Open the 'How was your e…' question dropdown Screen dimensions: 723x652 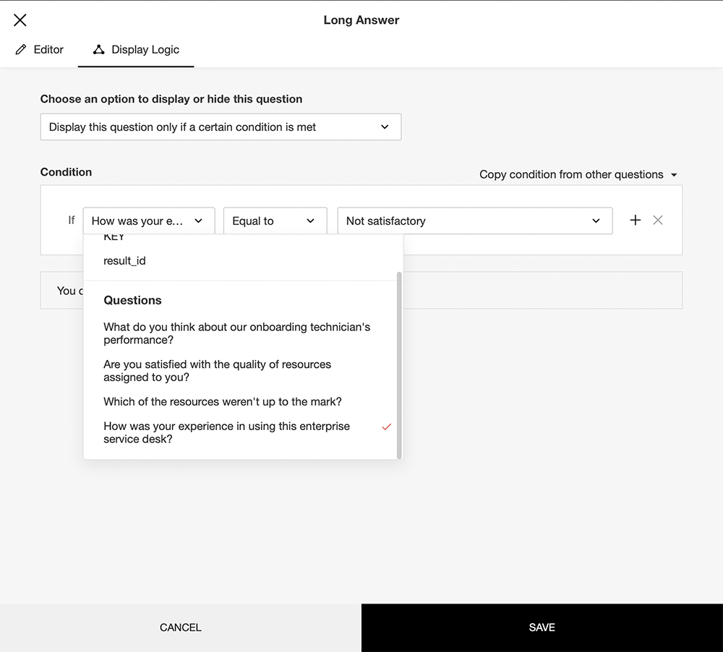click(148, 221)
